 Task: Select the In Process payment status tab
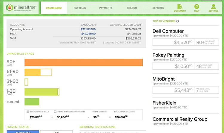(x=23, y=132)
